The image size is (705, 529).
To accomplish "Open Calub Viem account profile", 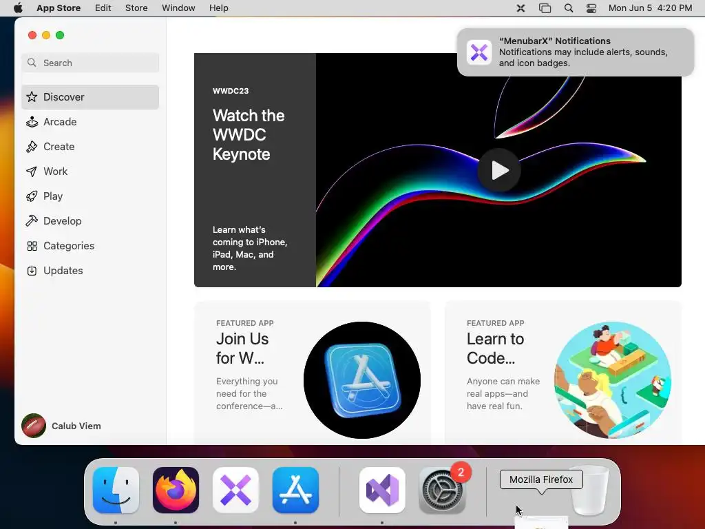I will [61, 426].
